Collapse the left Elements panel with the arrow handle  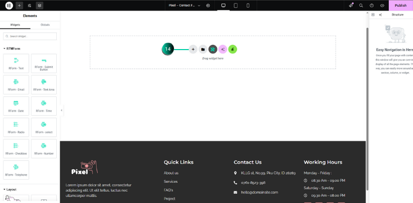(x=61, y=110)
